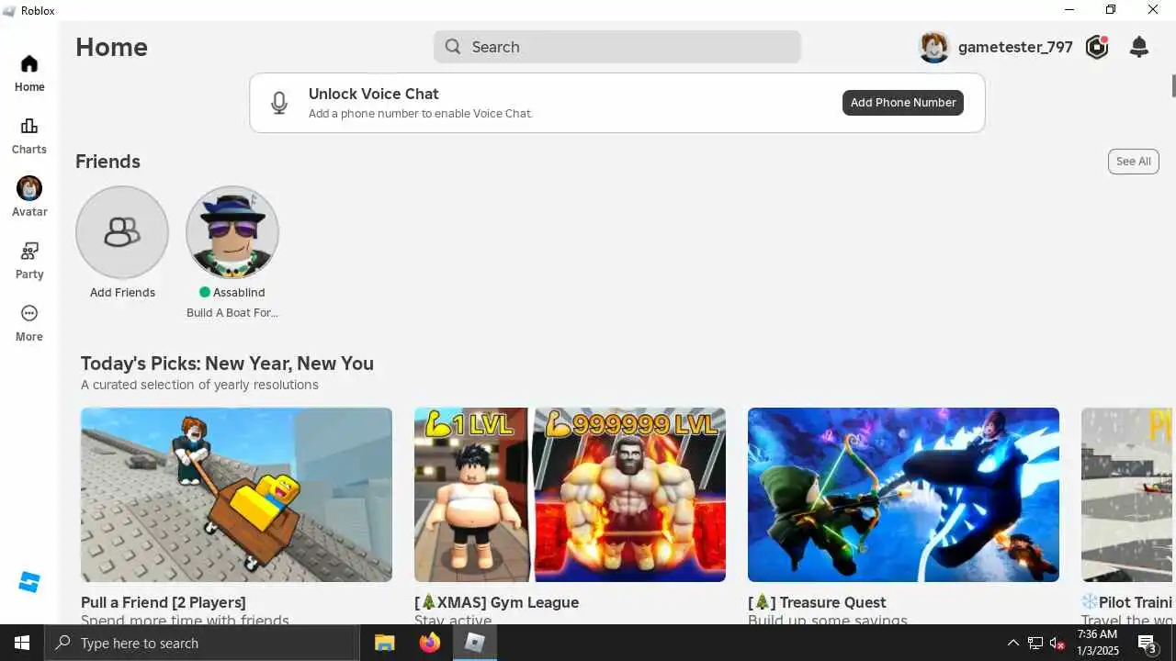Click Today's Picks: New Year, New You heading

click(x=227, y=364)
